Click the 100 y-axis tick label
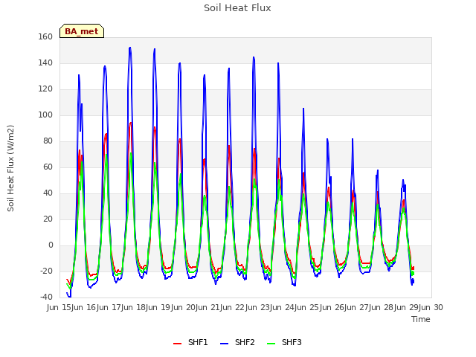The height and width of the screenshot is (357, 476). pos(45,115)
